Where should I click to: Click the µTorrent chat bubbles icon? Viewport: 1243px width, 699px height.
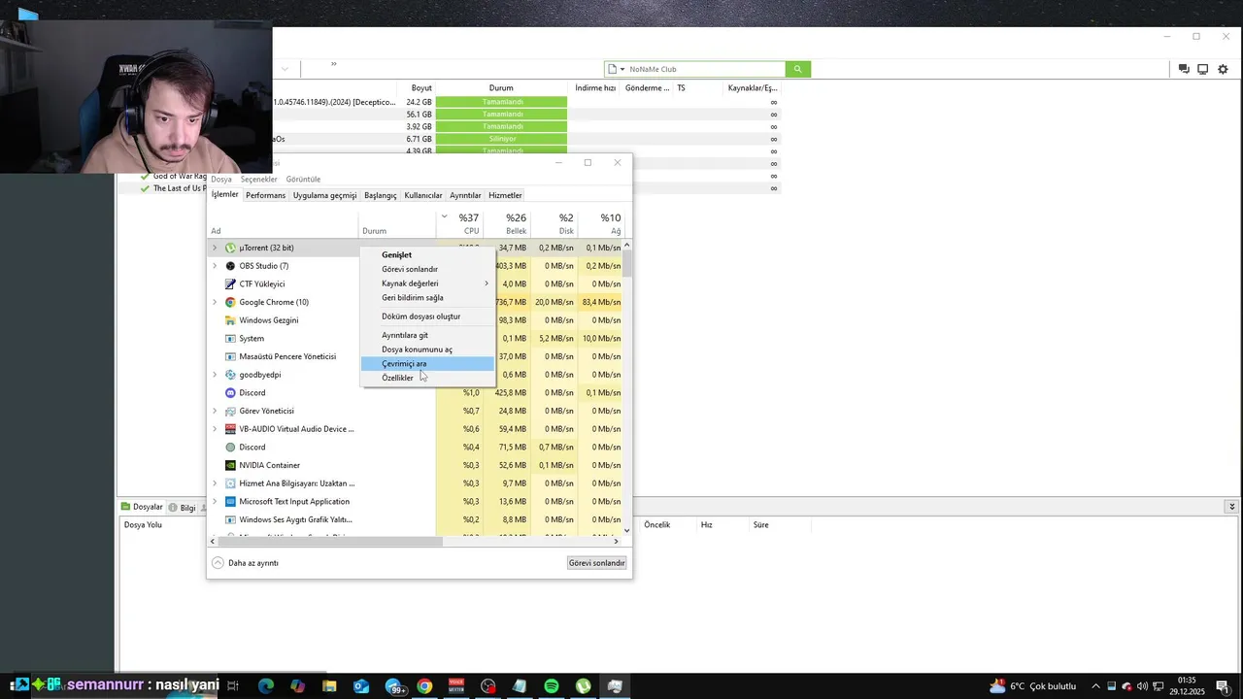[1183, 69]
